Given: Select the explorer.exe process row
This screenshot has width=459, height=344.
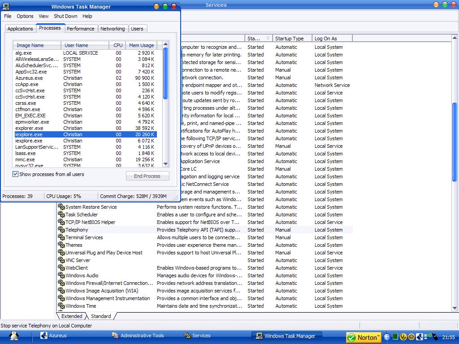Looking at the screenshot, I should tap(86, 128).
